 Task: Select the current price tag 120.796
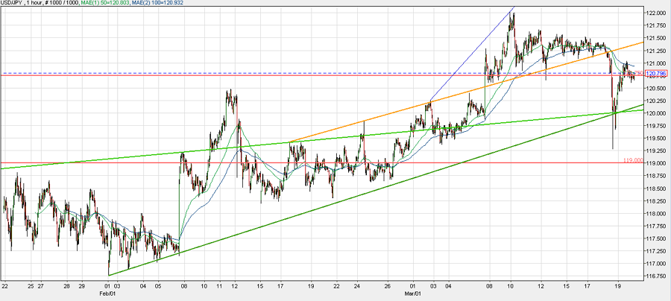655,74
